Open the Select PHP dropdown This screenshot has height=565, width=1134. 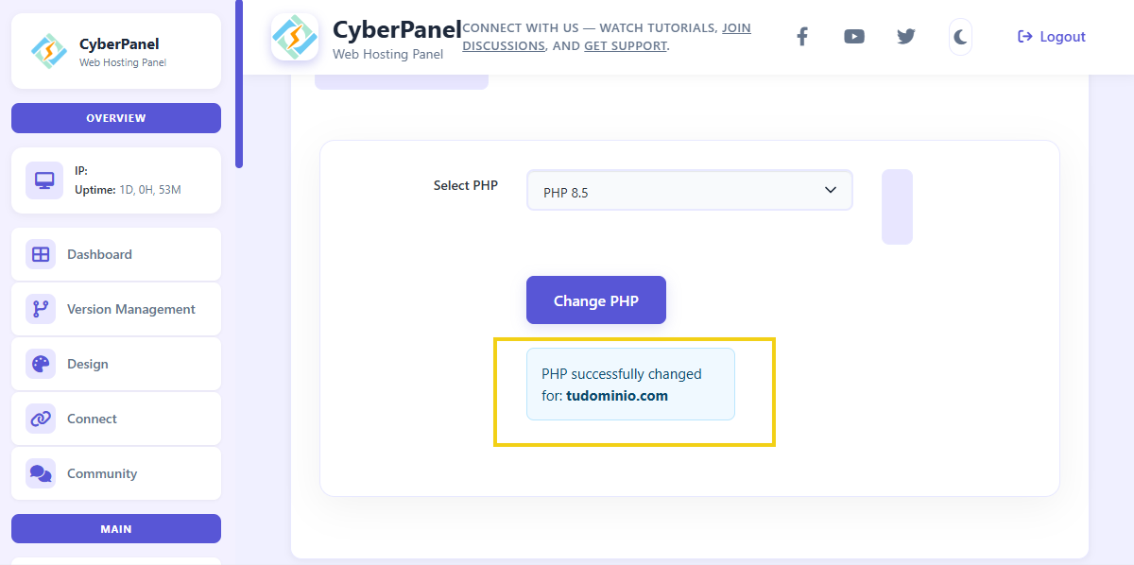click(689, 191)
